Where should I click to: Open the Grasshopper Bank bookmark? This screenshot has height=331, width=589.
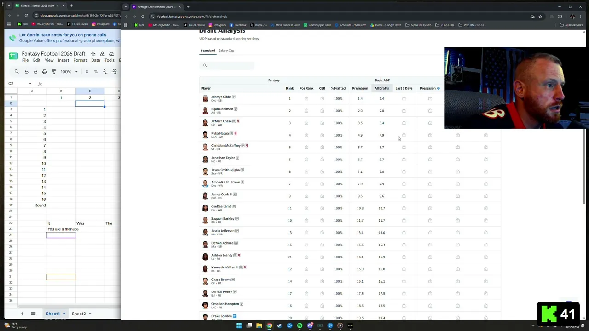point(318,25)
